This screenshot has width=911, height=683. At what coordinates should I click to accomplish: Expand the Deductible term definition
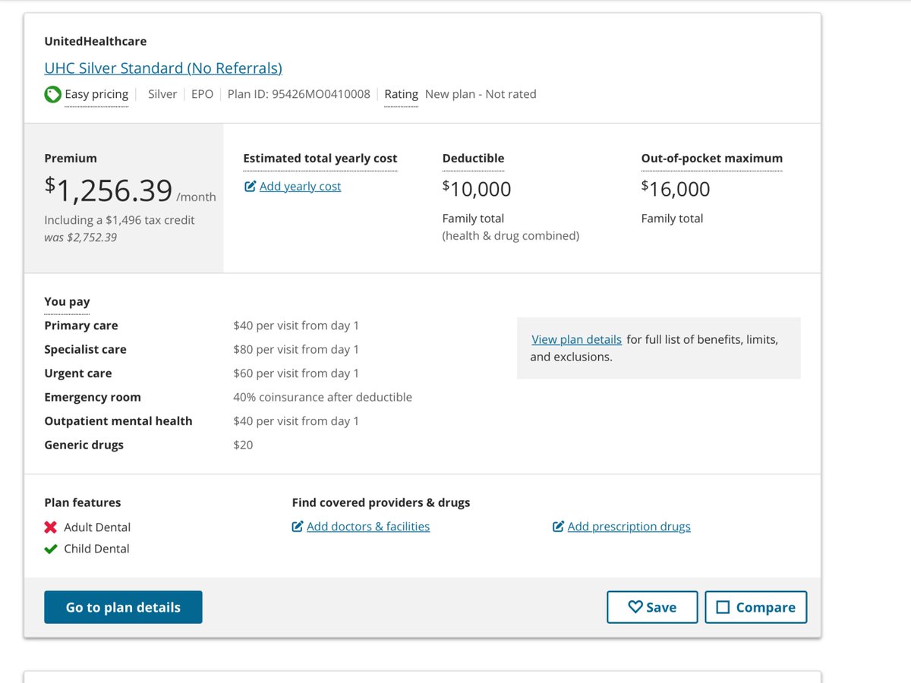pyautogui.click(x=473, y=158)
